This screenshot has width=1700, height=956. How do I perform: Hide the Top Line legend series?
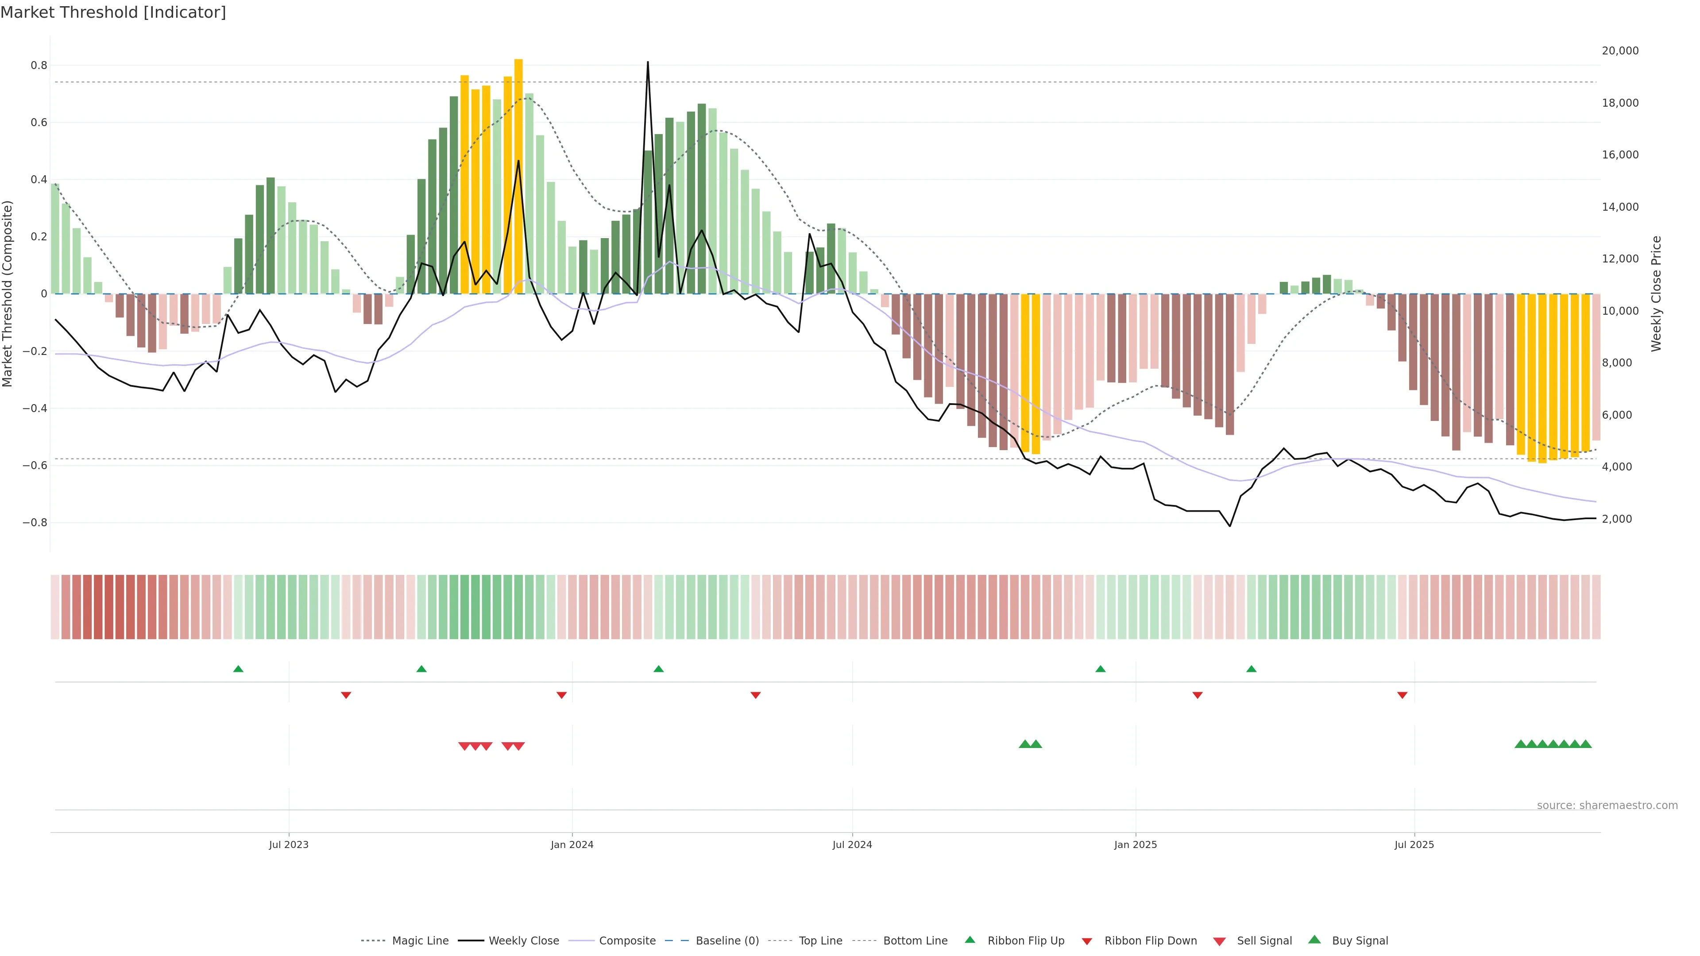820,941
